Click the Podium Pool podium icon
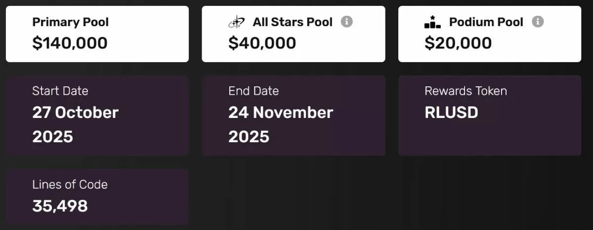The width and height of the screenshot is (593, 230). coord(432,22)
